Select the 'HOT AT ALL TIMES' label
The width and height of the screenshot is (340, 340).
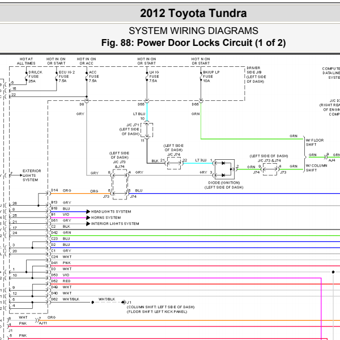point(26,61)
